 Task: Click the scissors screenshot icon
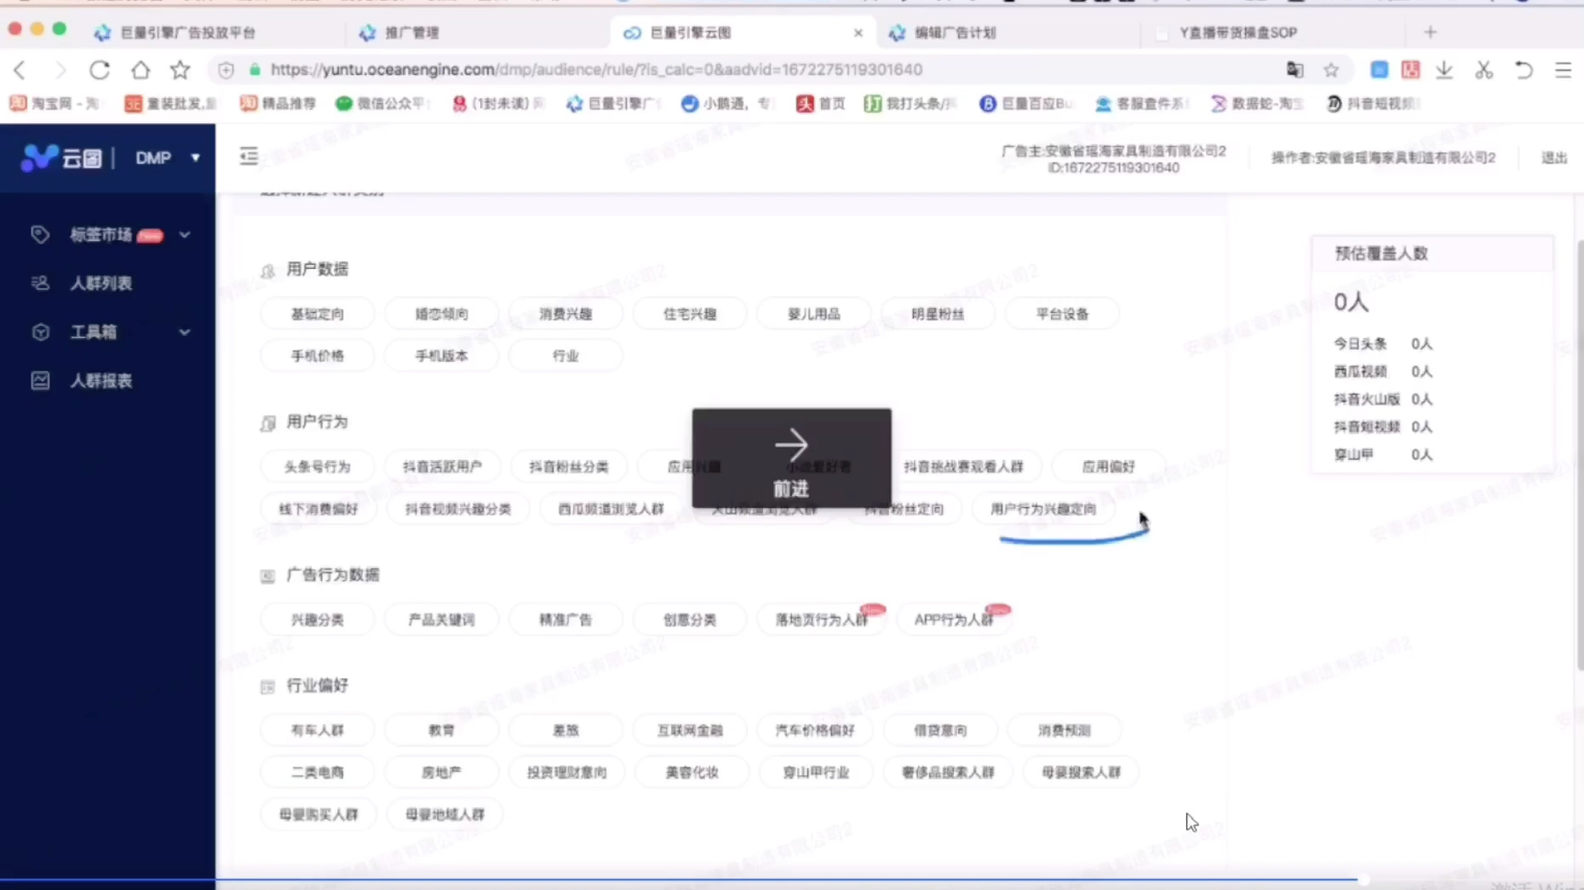1484,70
